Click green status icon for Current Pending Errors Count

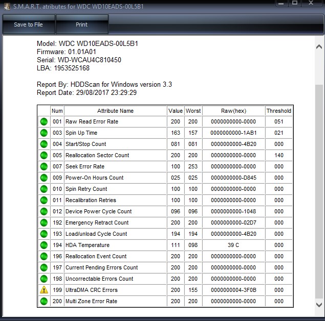point(44,267)
